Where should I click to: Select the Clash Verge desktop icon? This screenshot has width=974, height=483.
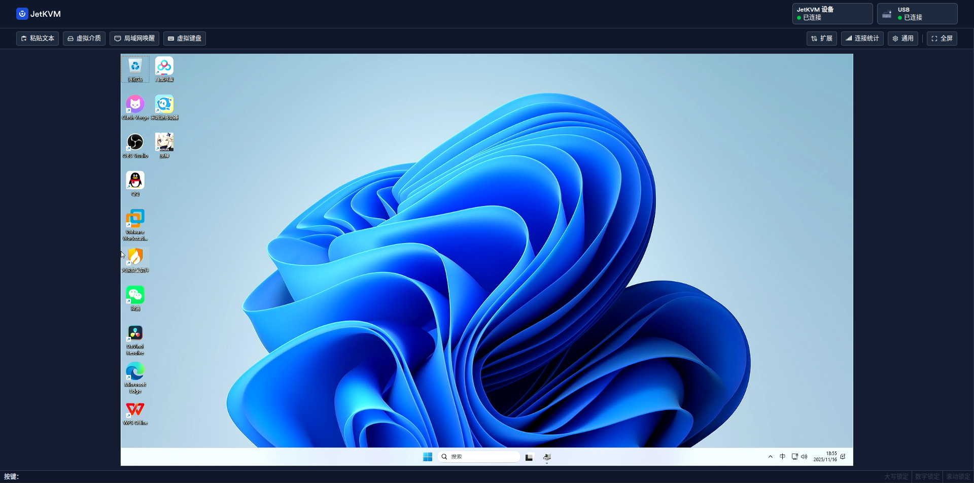point(135,107)
